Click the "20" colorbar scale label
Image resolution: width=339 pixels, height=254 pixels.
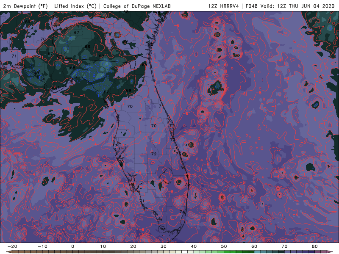pos(133,246)
